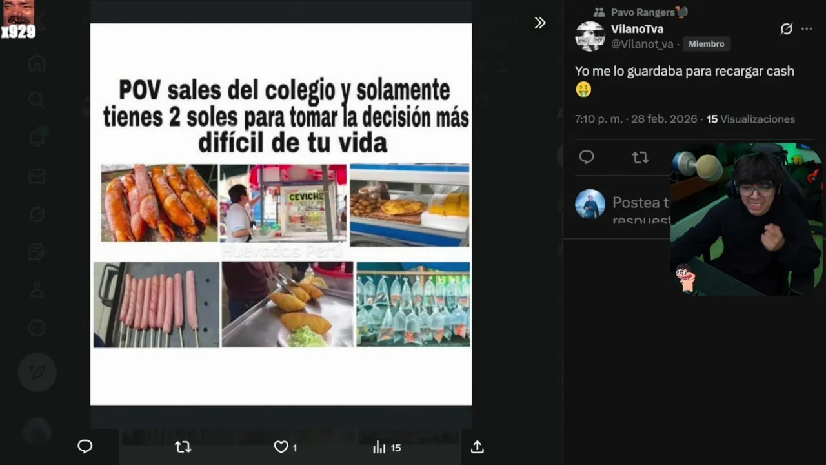This screenshot has width=826, height=465.
Task: Open VilanoTva's profile avatar
Action: click(x=590, y=36)
